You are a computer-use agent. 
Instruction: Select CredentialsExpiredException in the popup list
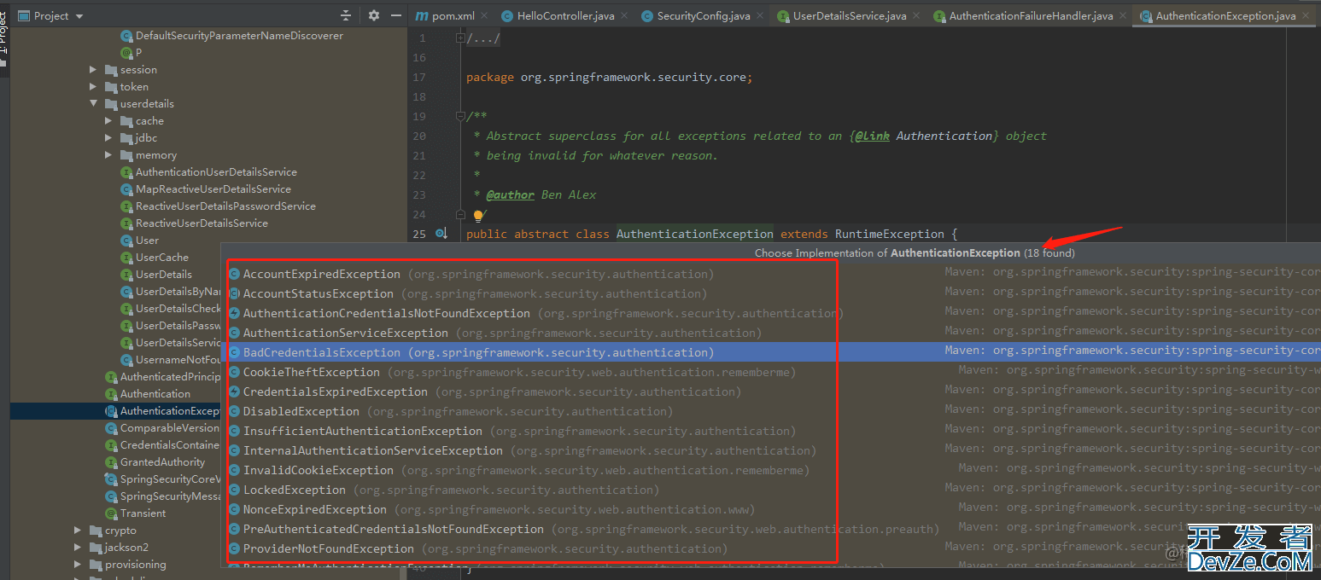(770, 392)
